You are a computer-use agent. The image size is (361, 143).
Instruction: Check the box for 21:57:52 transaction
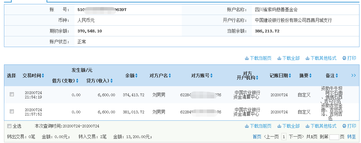[12, 112]
